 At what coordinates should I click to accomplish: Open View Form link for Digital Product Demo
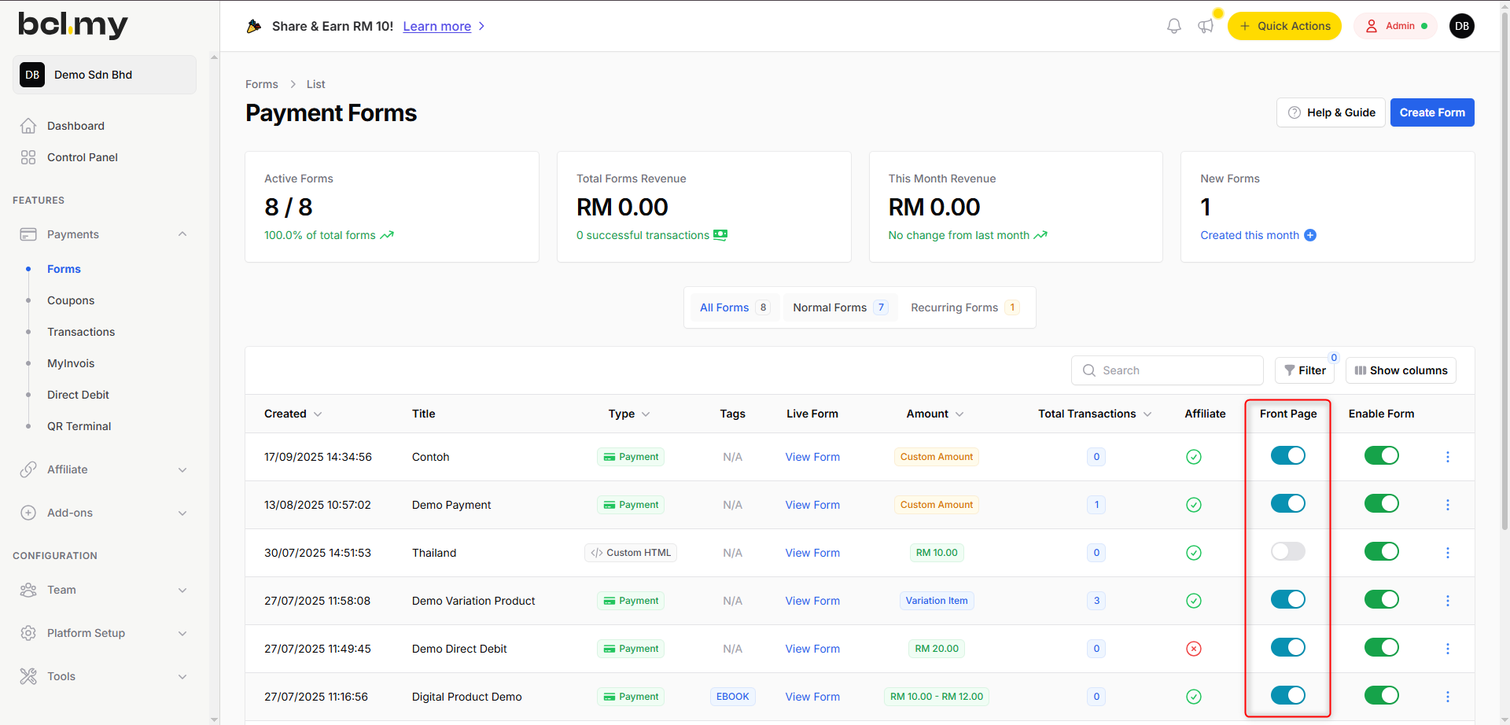[x=812, y=697]
